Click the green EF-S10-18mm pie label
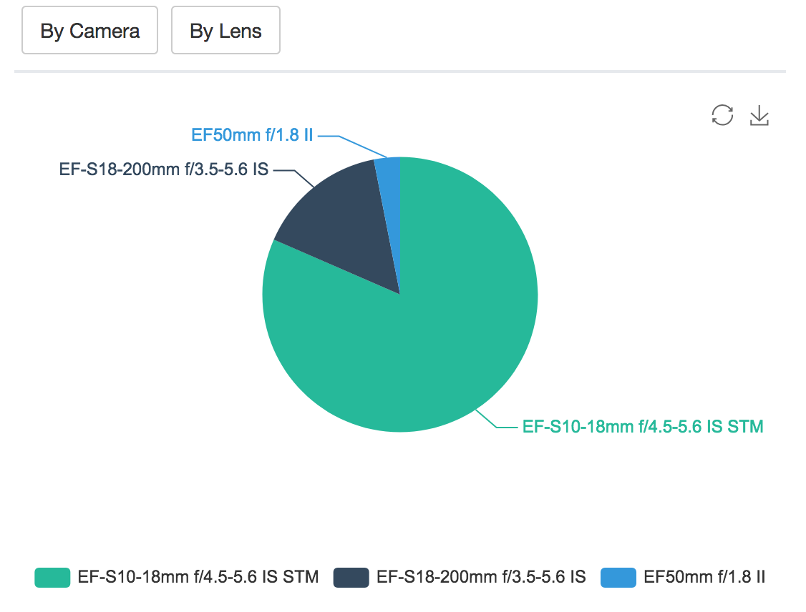This screenshot has height=612, width=806. pos(643,427)
